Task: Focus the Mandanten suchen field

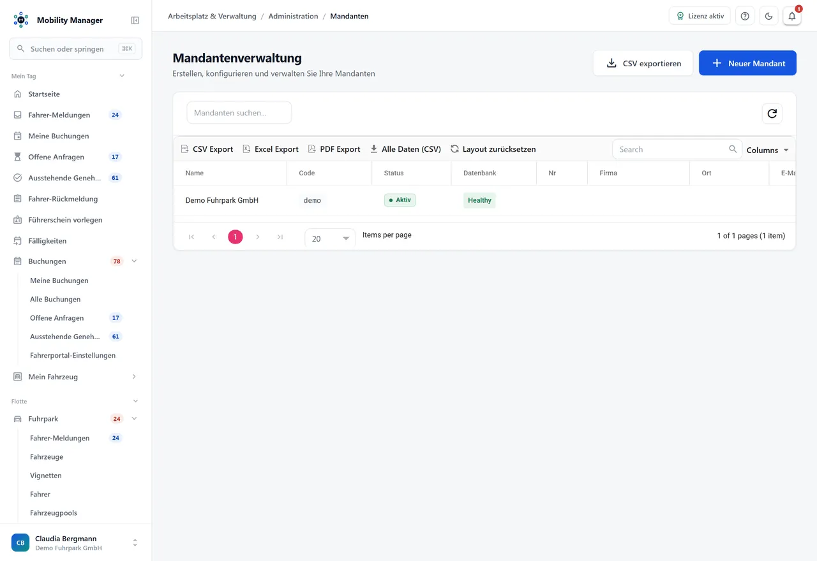Action: pyautogui.click(x=239, y=113)
